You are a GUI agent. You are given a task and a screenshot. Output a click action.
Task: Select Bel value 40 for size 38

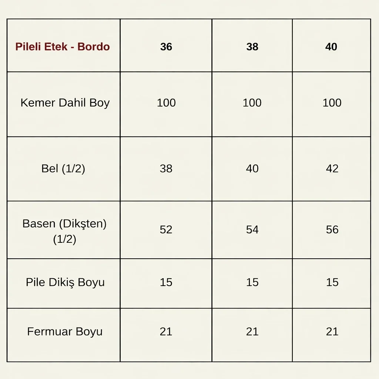coord(252,169)
